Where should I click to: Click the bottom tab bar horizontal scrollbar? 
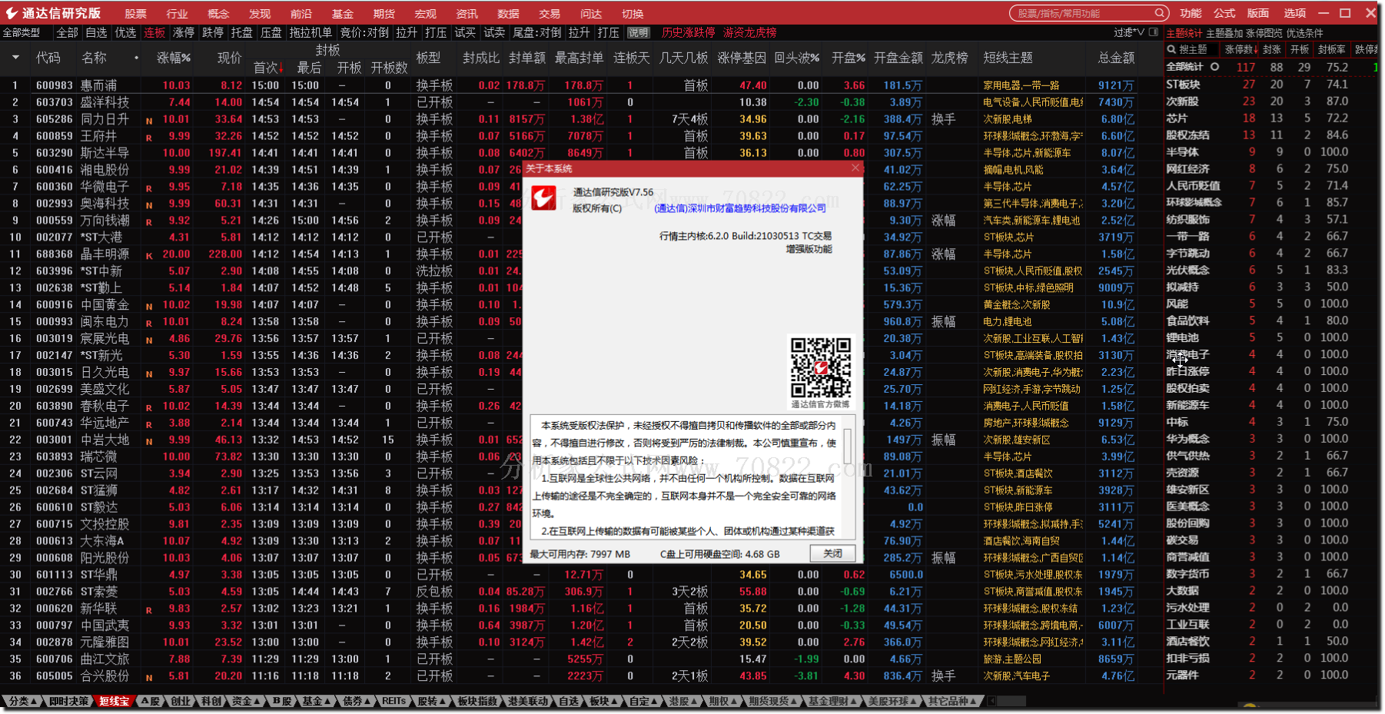1011,701
